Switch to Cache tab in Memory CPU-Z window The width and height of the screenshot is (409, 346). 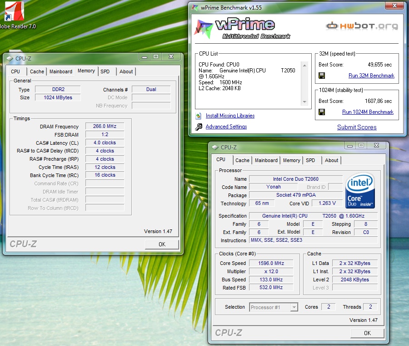click(x=37, y=71)
